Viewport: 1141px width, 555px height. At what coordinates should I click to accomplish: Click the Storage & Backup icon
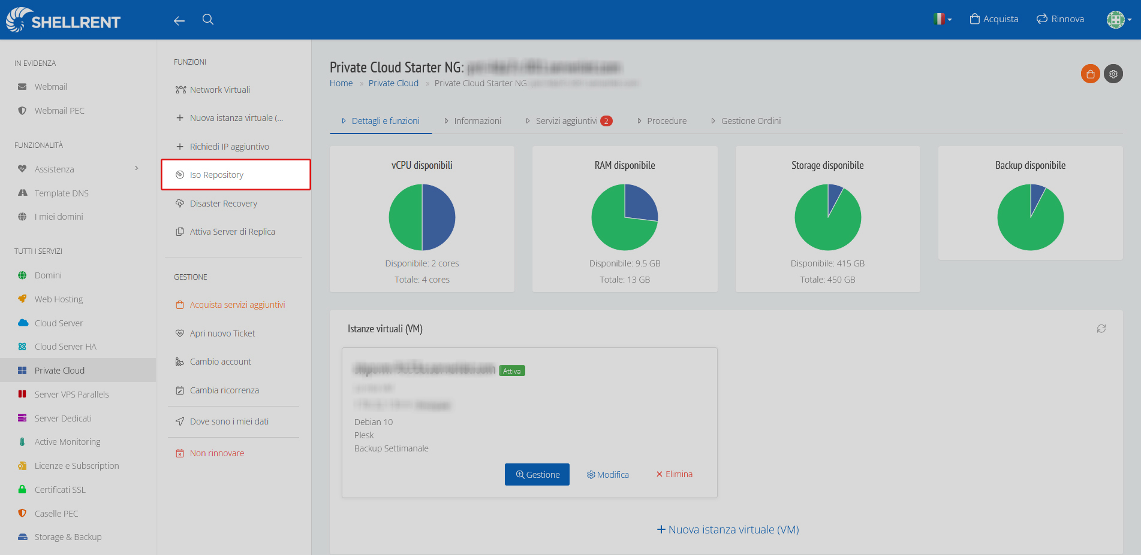pos(22,537)
